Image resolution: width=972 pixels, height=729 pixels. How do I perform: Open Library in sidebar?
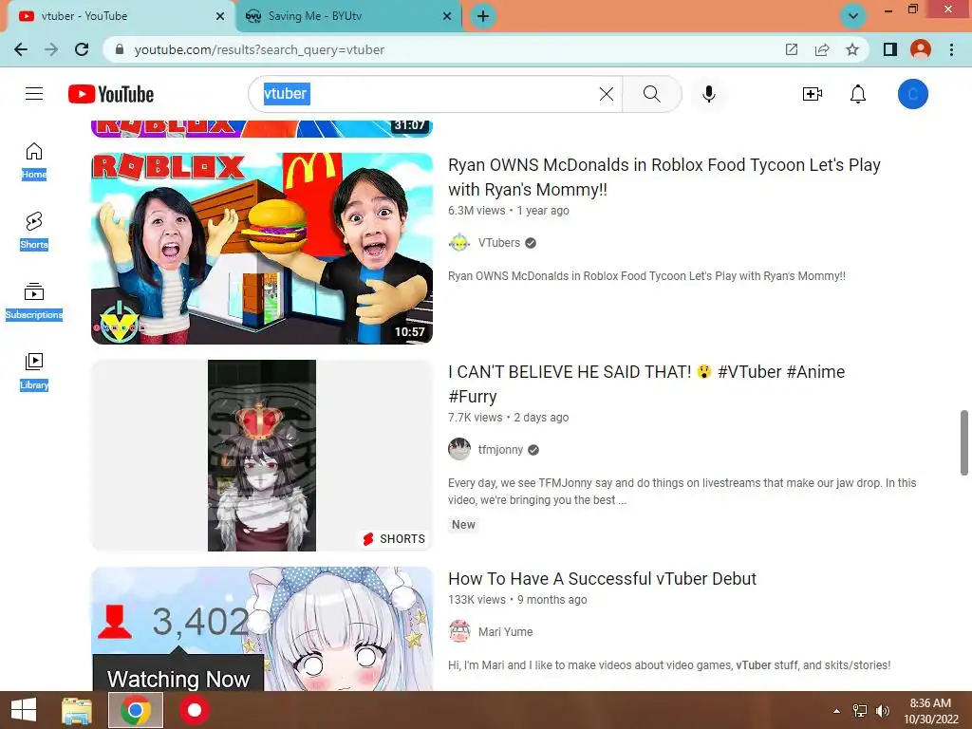(34, 371)
